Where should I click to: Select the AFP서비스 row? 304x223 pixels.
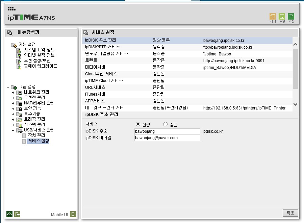(187, 101)
